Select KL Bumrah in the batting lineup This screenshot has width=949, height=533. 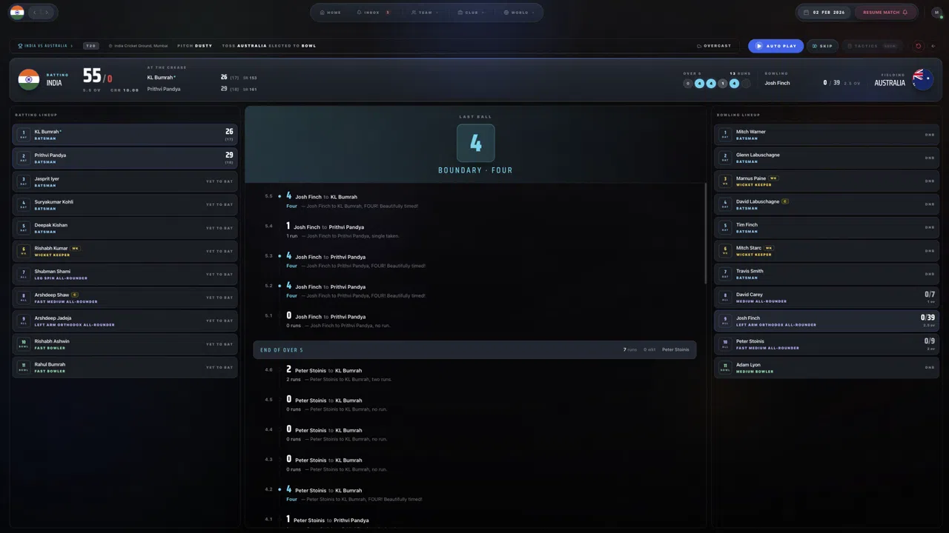click(125, 135)
